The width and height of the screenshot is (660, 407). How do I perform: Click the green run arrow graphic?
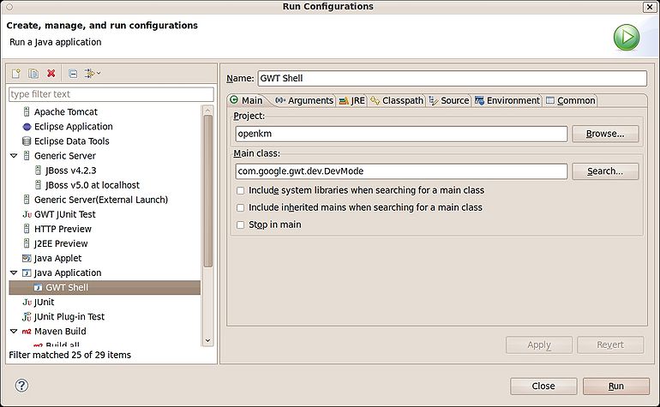627,38
